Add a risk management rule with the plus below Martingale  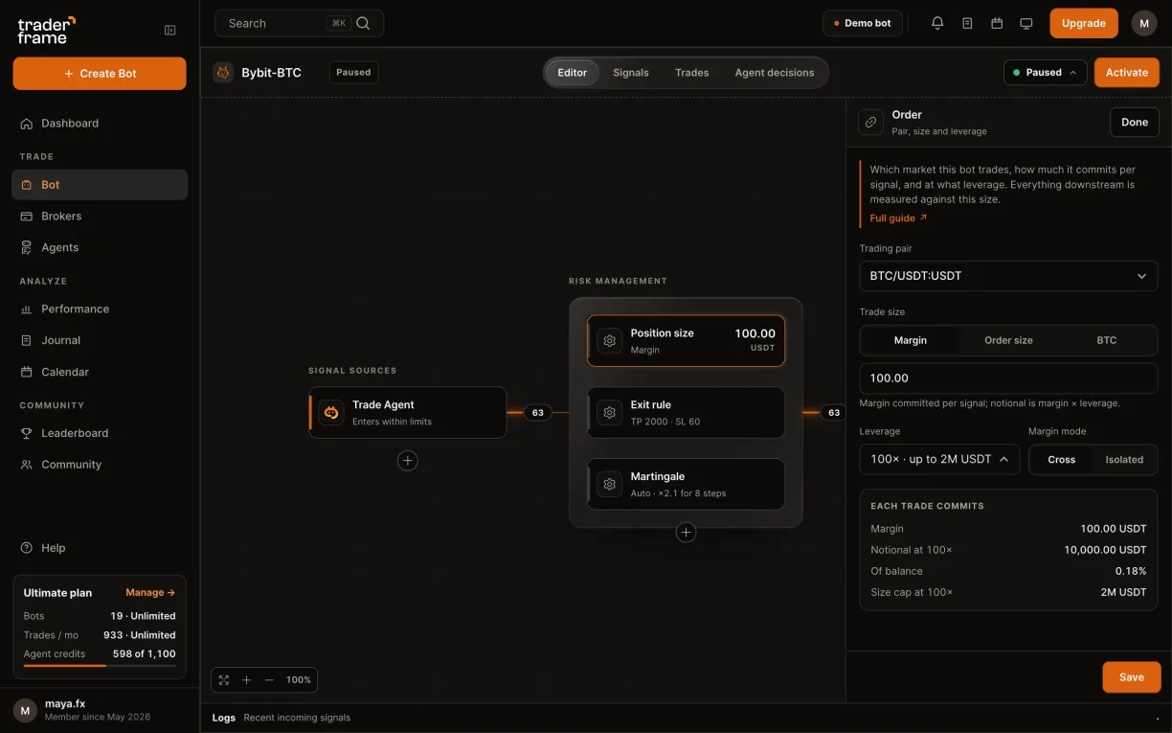coord(686,532)
